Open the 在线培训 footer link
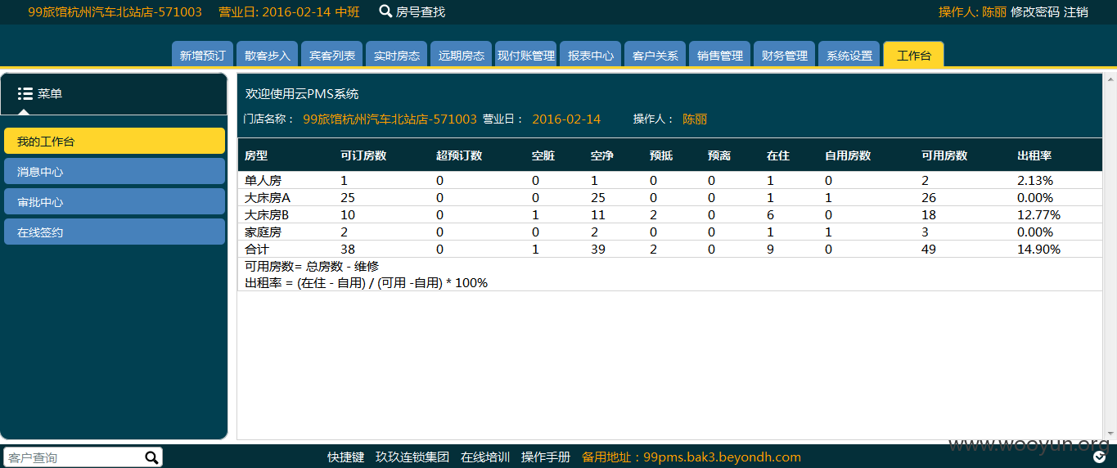Image resolution: width=1117 pixels, height=468 pixels. pos(485,457)
